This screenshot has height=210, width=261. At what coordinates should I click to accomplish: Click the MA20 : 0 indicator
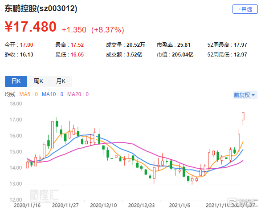[x=78, y=94]
